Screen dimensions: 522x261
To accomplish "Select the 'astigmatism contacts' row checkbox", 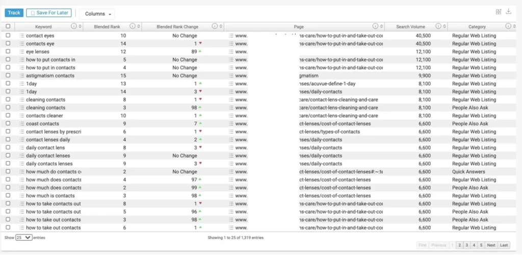I will (8, 76).
